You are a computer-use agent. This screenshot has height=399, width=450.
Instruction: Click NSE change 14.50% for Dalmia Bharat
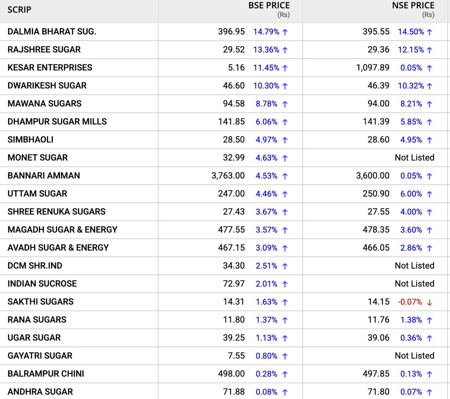411,31
